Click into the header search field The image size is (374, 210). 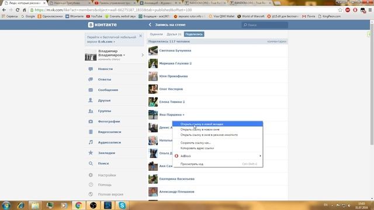[x=265, y=24]
